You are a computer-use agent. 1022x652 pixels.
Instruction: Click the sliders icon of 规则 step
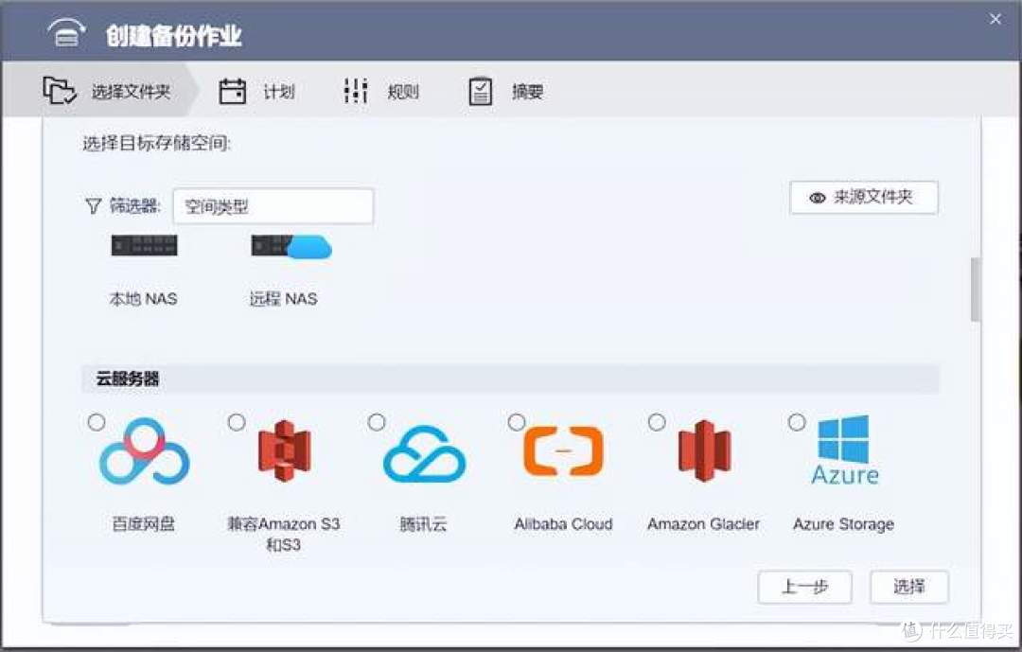pos(355,91)
